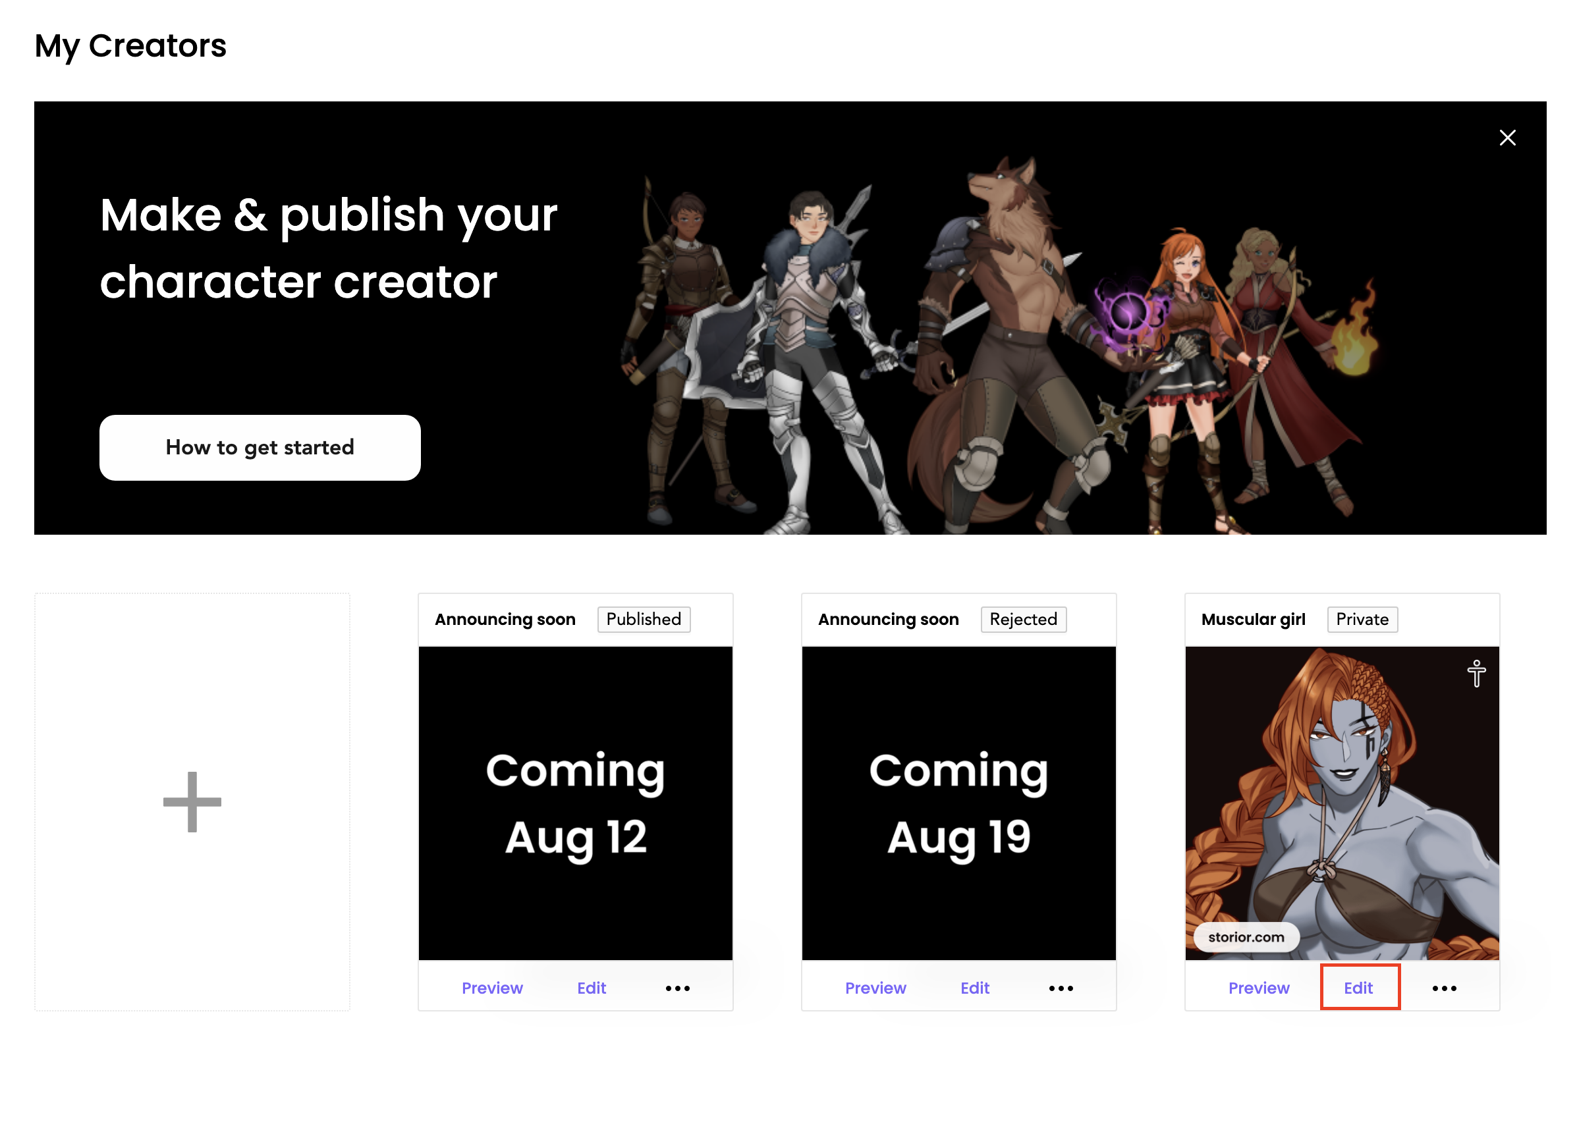Viewport: 1577px width, 1130px height.
Task: Click the storior.com watermark label
Action: 1245,936
